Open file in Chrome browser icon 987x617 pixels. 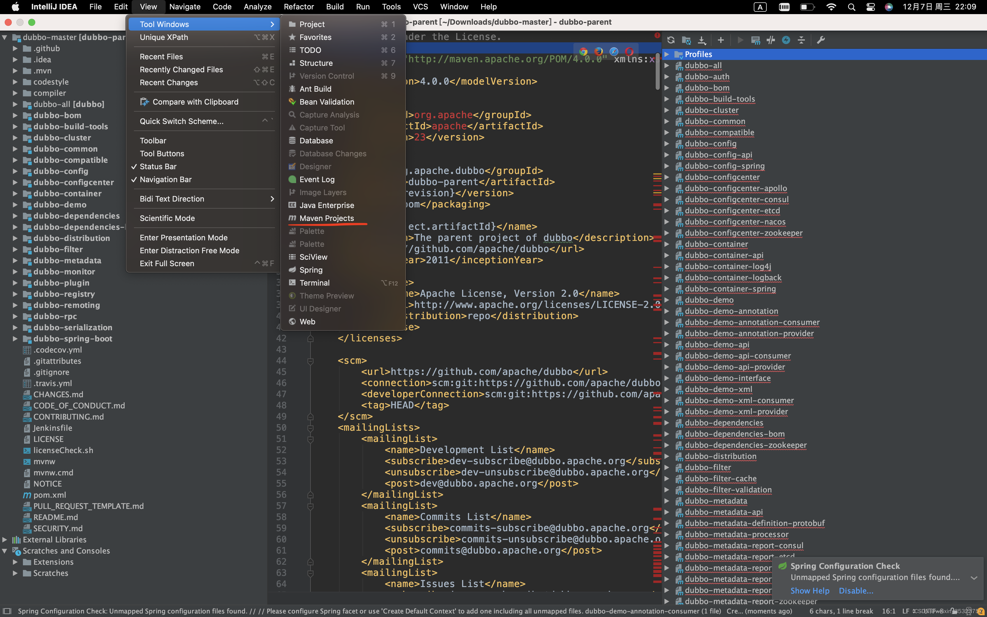coord(583,51)
